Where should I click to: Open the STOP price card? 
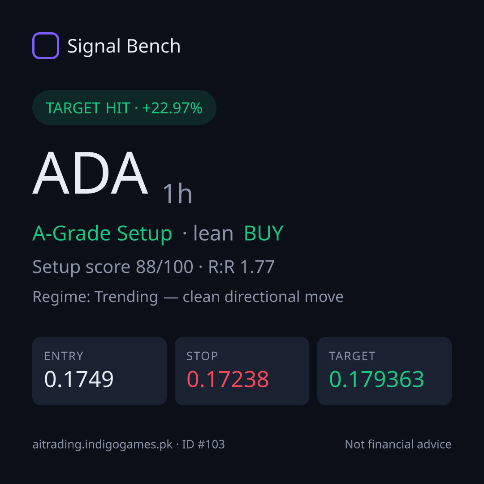[242, 371]
